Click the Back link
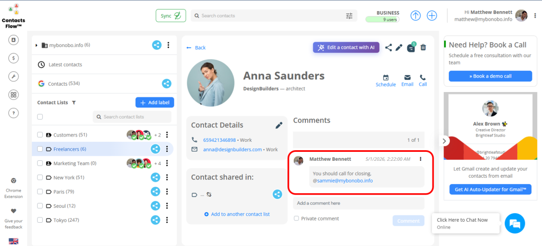Viewport: 542px width, 246px height. (x=196, y=48)
